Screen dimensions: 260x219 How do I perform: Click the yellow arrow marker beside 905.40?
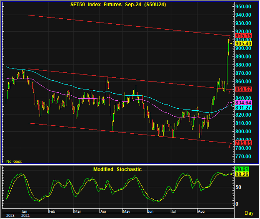tap(231, 43)
